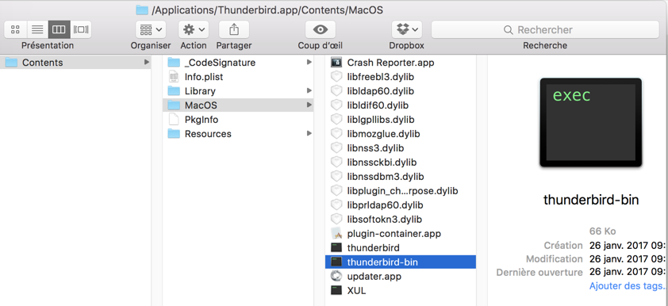Click the Coup d'œil eye icon
668x306 pixels.
pos(321,29)
